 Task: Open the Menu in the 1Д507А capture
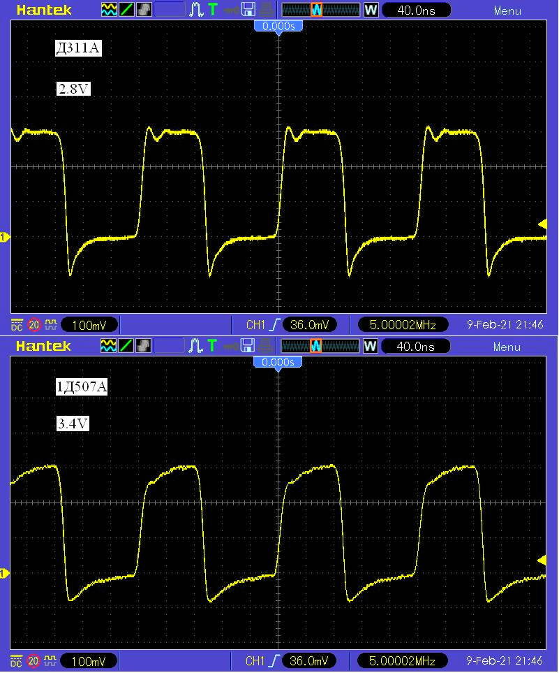click(507, 347)
